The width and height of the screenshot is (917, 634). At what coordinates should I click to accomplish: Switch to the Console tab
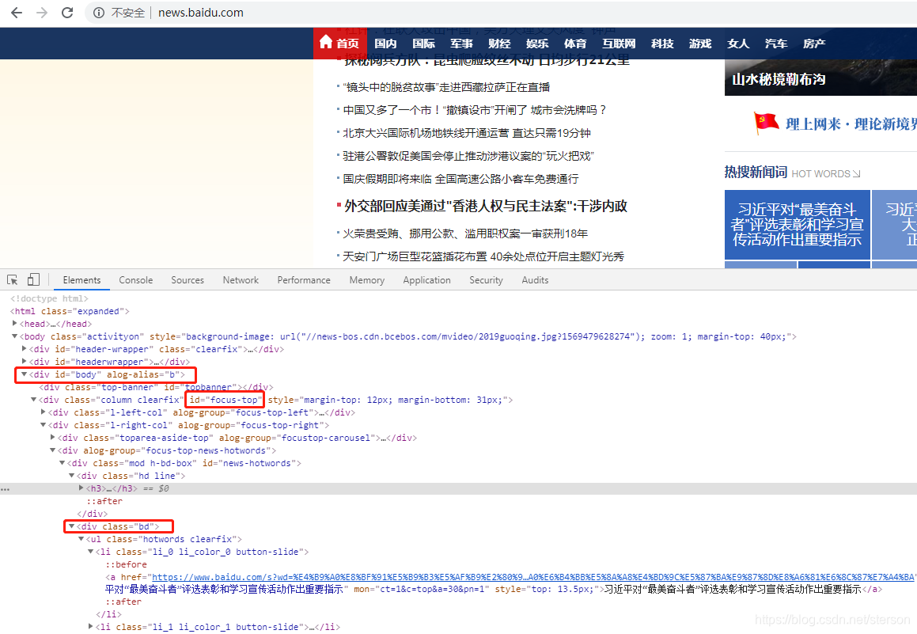135,280
